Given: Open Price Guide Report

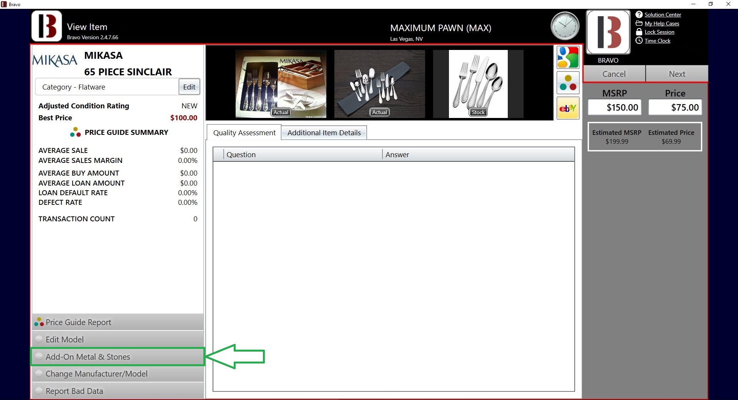Looking at the screenshot, I should pos(118,322).
